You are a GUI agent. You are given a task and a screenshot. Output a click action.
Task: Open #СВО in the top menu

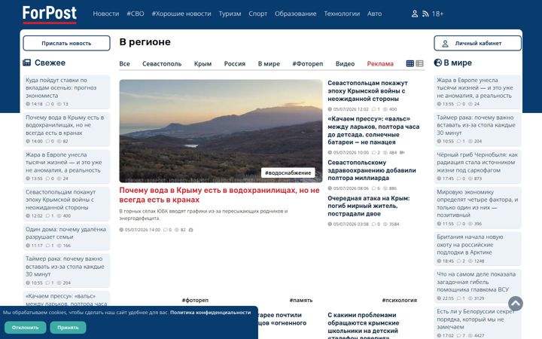pyautogui.click(x=135, y=14)
